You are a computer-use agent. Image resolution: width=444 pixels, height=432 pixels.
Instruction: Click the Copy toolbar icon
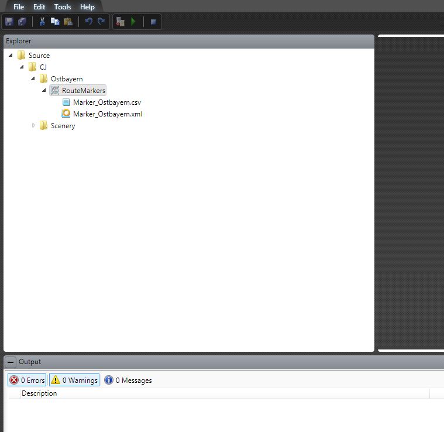coord(55,22)
